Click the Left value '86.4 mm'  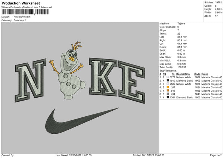tap(182, 37)
